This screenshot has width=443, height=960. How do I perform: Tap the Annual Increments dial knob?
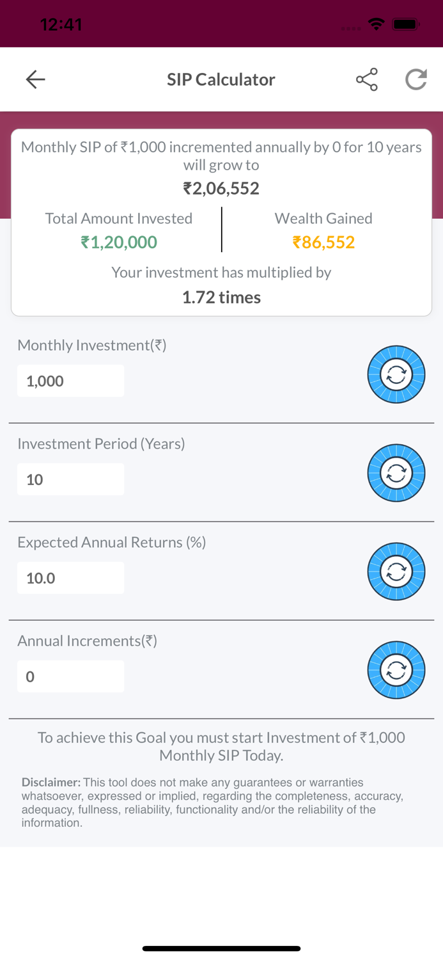point(396,670)
